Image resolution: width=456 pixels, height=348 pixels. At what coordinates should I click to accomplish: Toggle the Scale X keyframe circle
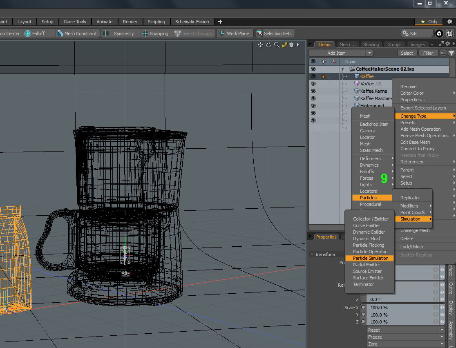click(363, 308)
